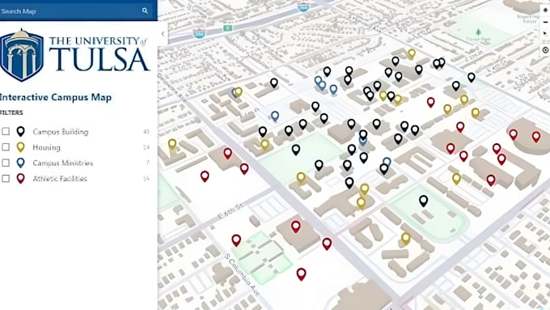Image resolution: width=550 pixels, height=310 pixels.
Task: Select the Athletic Facilities filter label
Action: [x=60, y=178]
